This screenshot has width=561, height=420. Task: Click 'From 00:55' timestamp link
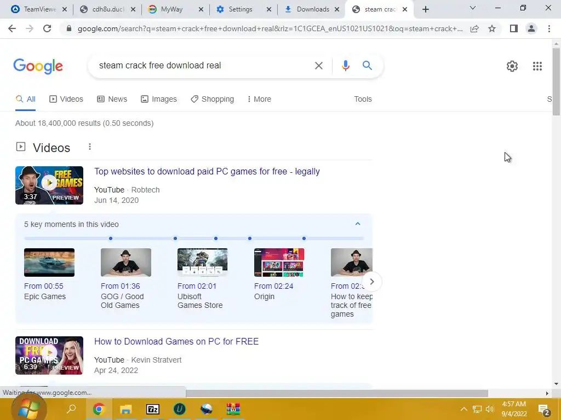(44, 286)
